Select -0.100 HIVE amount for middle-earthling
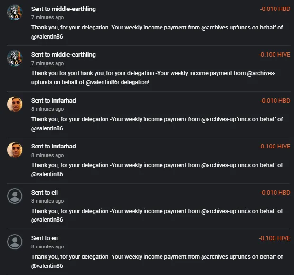Screen dimensions: 294x275 tap(275, 55)
